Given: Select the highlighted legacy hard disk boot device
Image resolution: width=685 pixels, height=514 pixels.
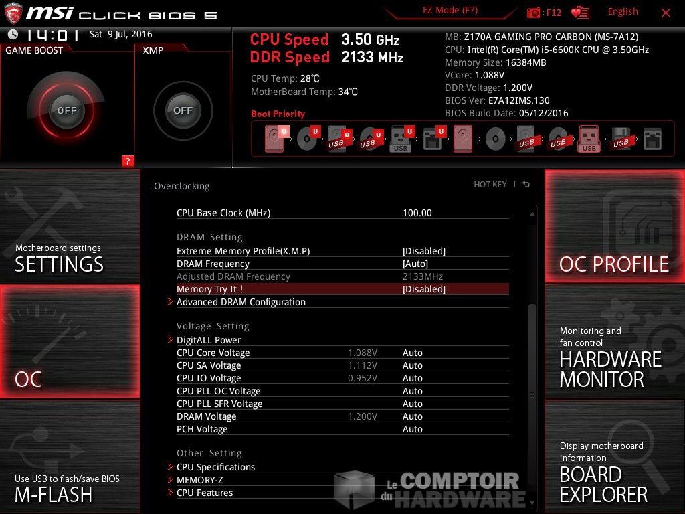Looking at the screenshot, I should [x=463, y=139].
